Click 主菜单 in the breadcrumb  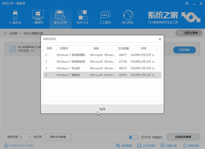(13, 33)
